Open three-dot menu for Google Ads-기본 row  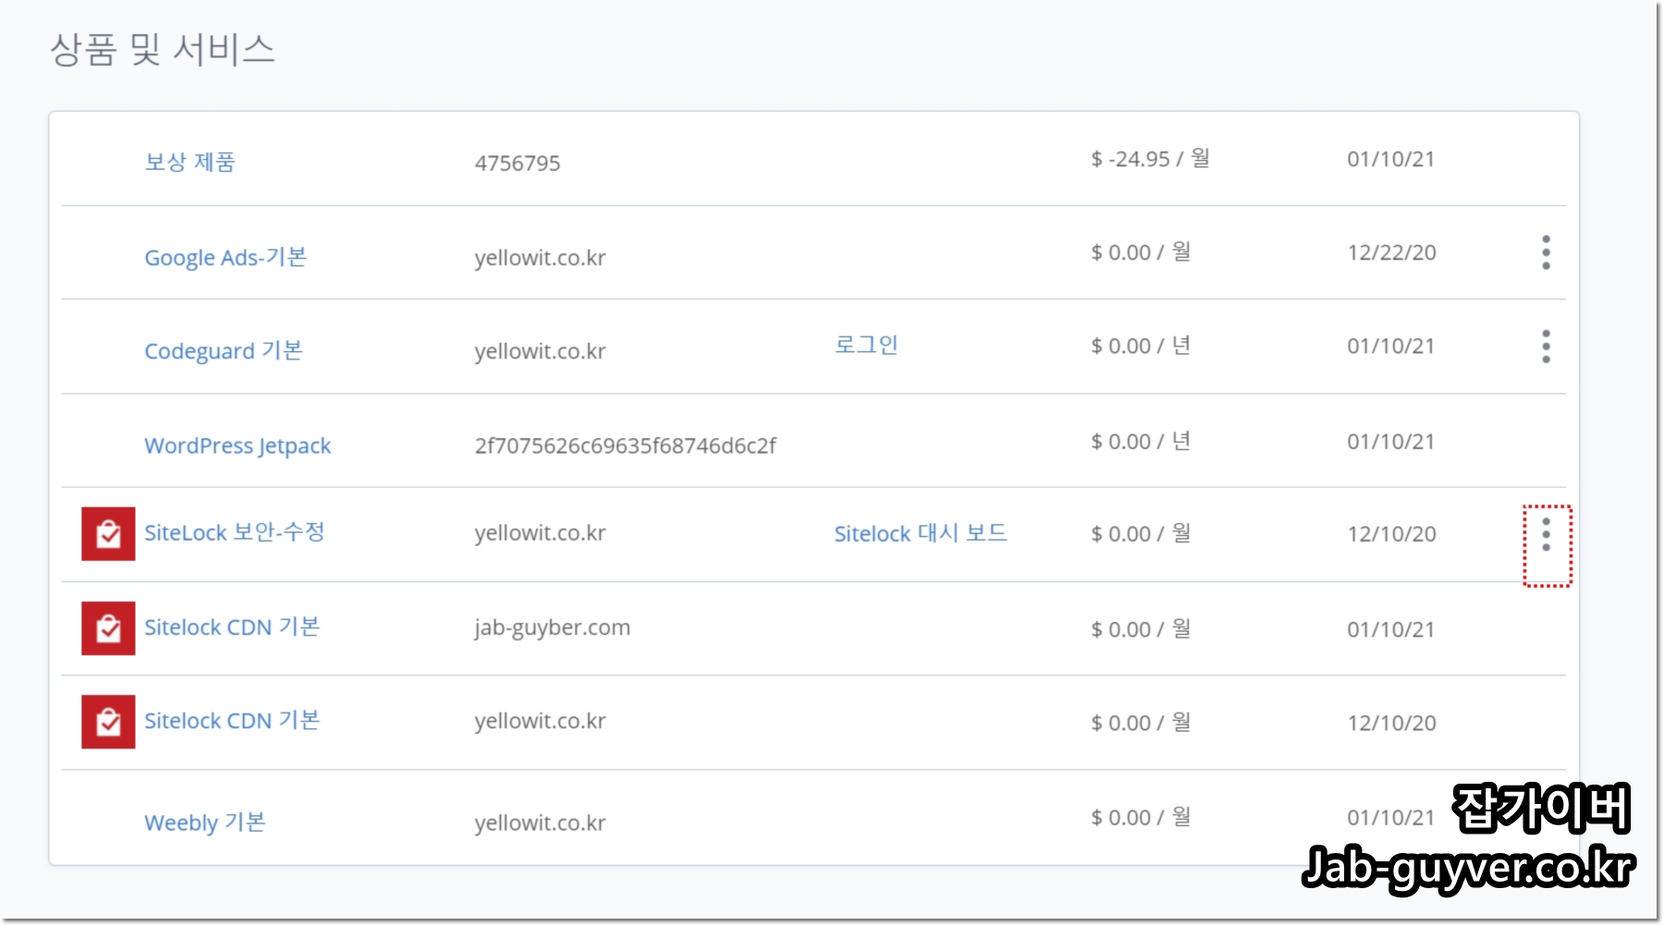click(1546, 252)
